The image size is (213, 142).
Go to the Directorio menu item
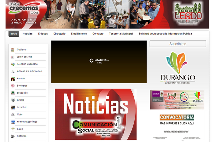click(x=59, y=34)
